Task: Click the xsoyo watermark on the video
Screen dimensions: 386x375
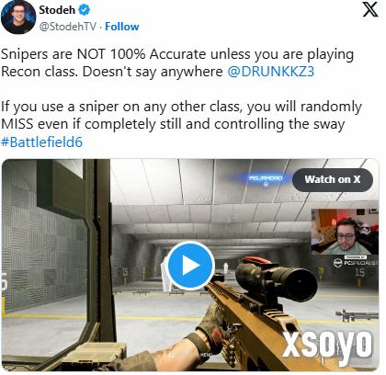Action: [x=327, y=344]
